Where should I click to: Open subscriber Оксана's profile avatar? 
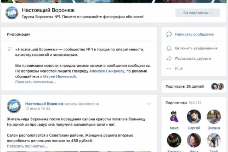[x=214, y=117]
